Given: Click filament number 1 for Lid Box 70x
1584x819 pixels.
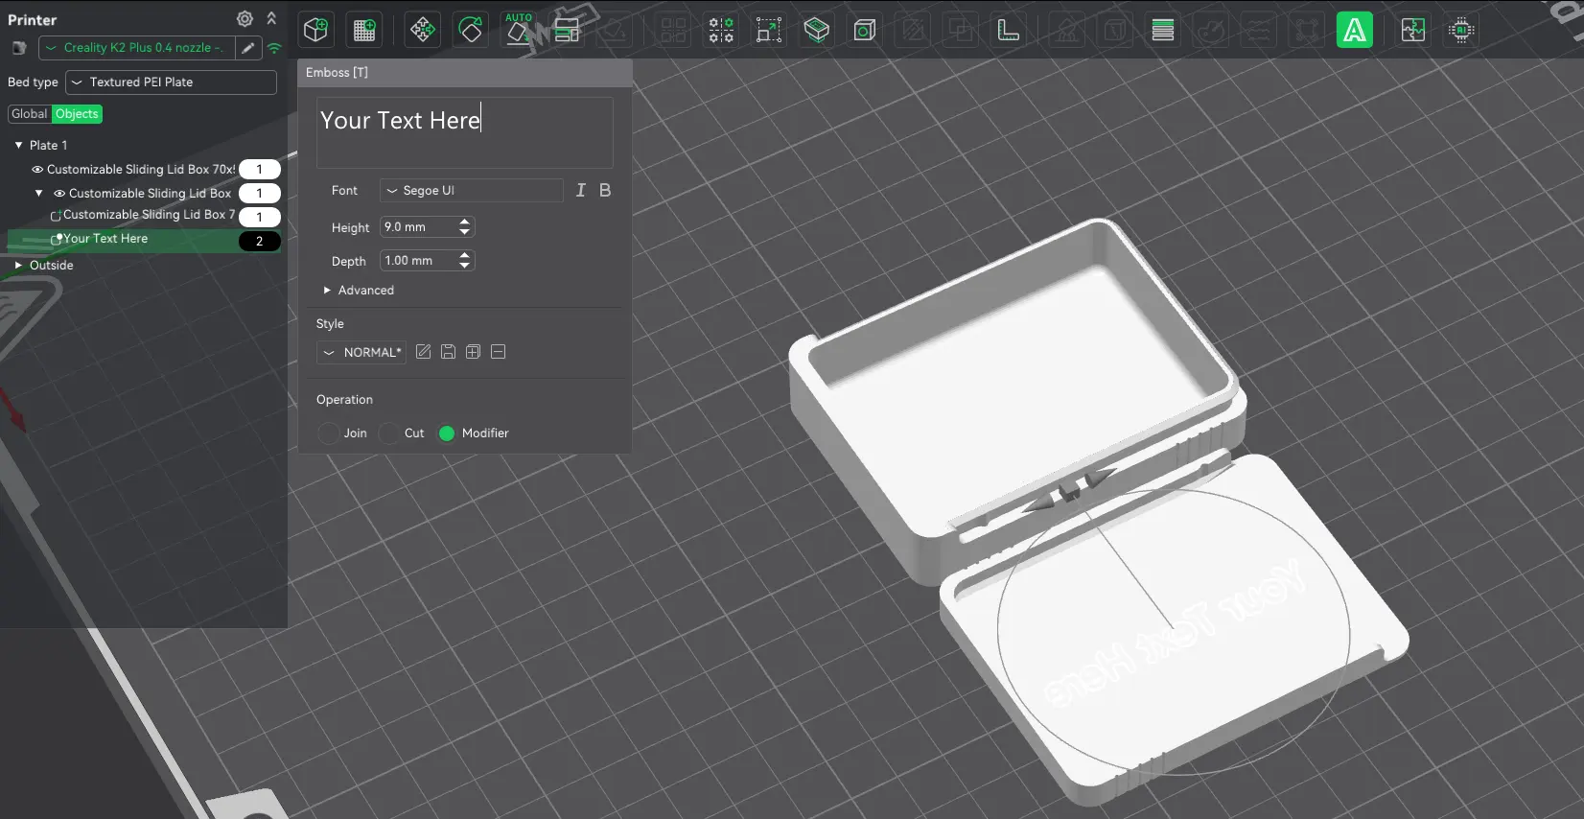Looking at the screenshot, I should point(259,170).
